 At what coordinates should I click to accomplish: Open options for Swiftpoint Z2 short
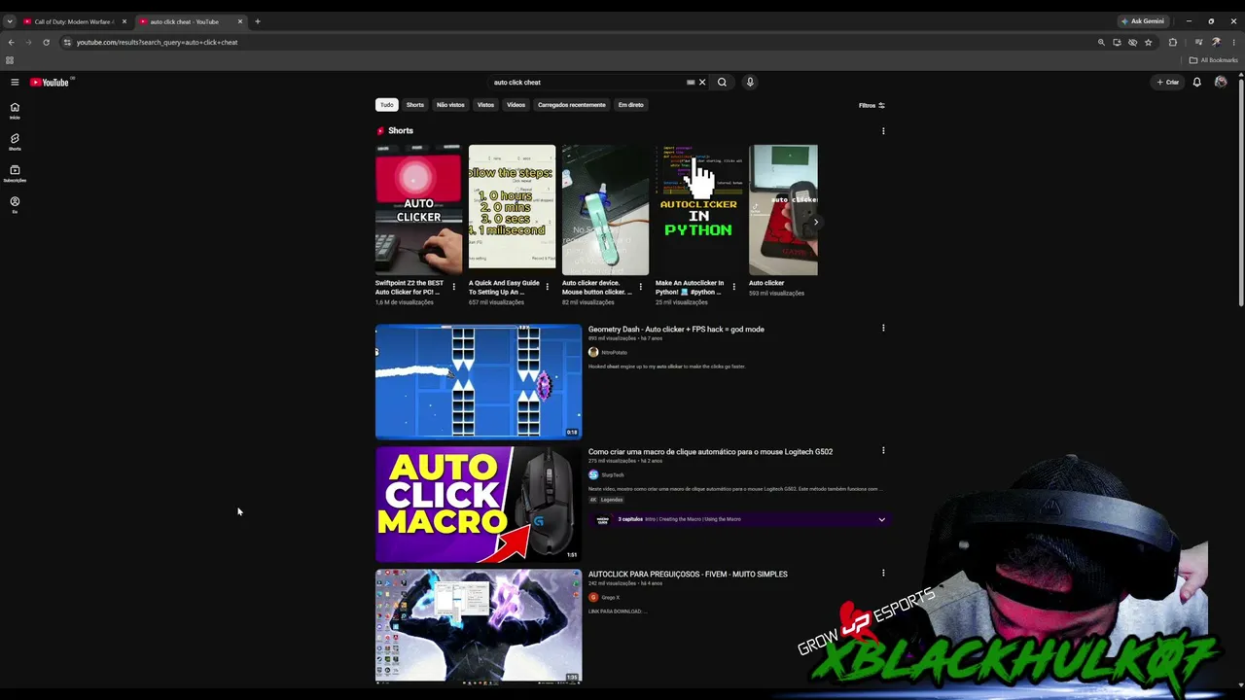click(453, 287)
